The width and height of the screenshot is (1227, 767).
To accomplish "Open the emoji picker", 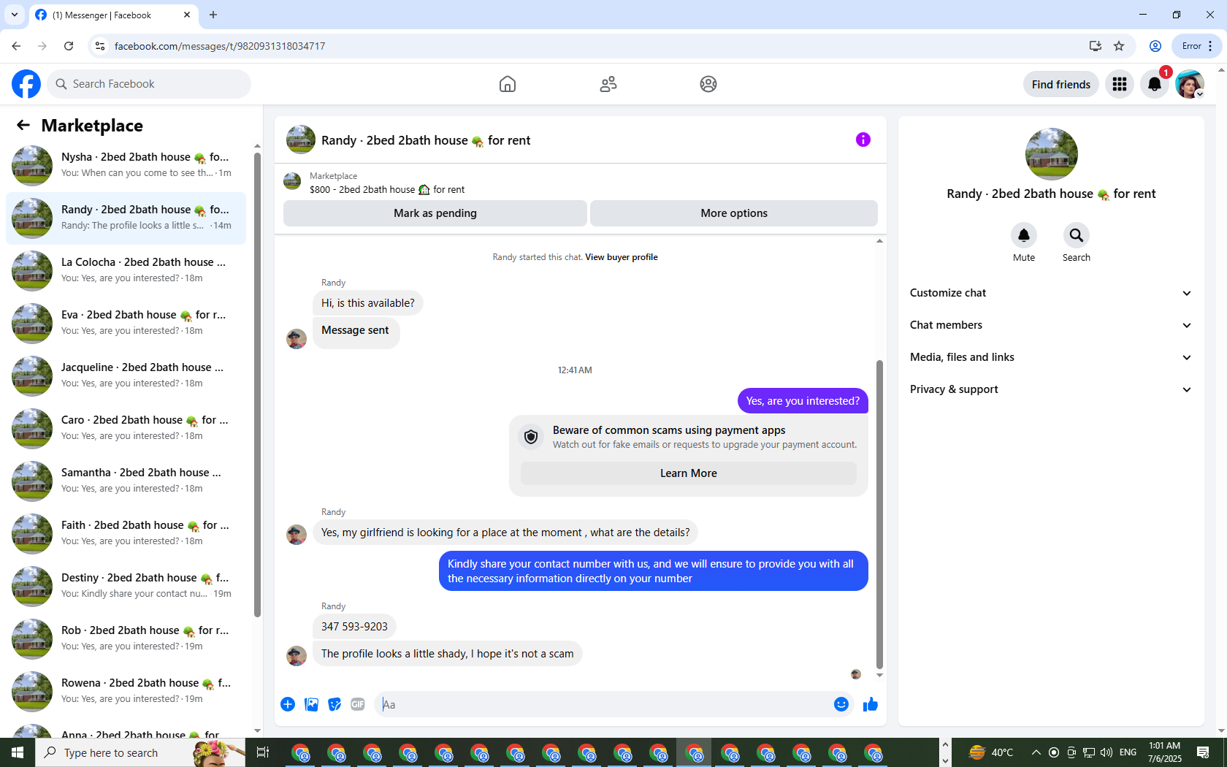I will (841, 704).
